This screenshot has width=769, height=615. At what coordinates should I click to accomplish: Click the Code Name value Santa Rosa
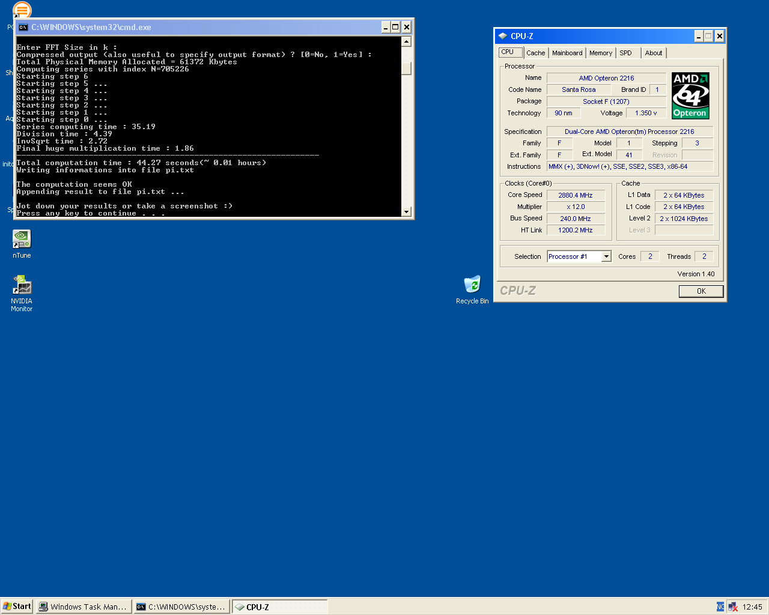pos(579,89)
